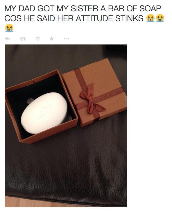Click the word STINKS in the tweet
The height and width of the screenshot is (211, 172).
[x=129, y=18]
